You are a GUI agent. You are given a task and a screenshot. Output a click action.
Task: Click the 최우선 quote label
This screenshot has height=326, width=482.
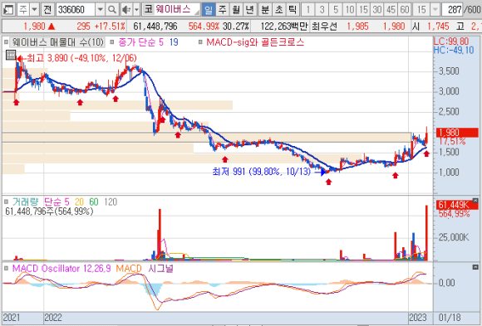pyautogui.click(x=324, y=27)
